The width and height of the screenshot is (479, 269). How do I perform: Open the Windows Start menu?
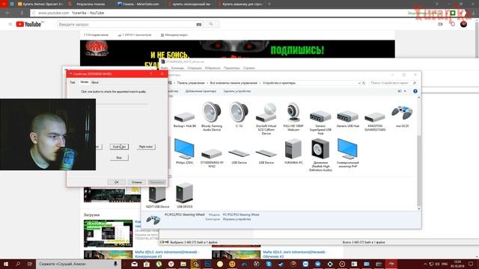pyautogui.click(x=6, y=264)
